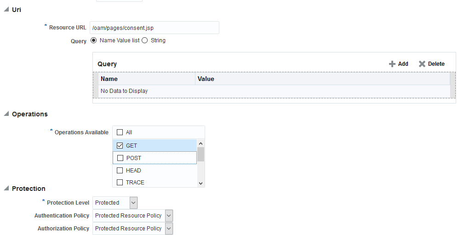Collapse the Uri section triangle
The image size is (464, 235).
[6, 10]
